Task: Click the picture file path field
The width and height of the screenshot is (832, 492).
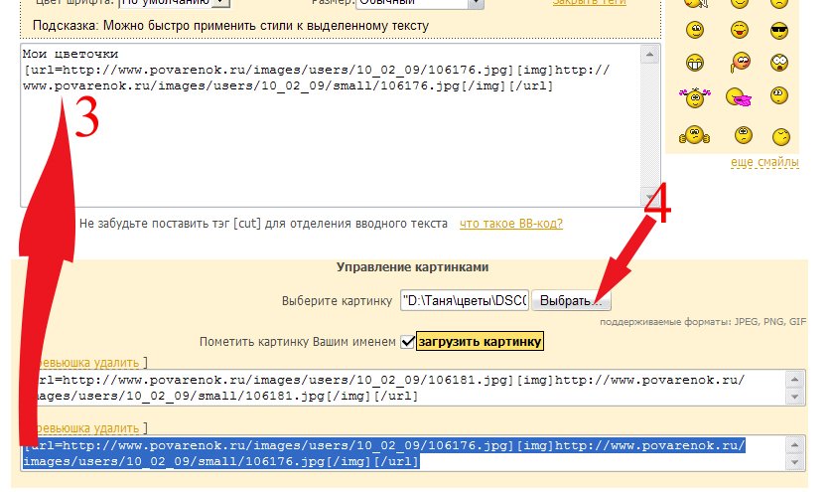Action: [x=465, y=299]
